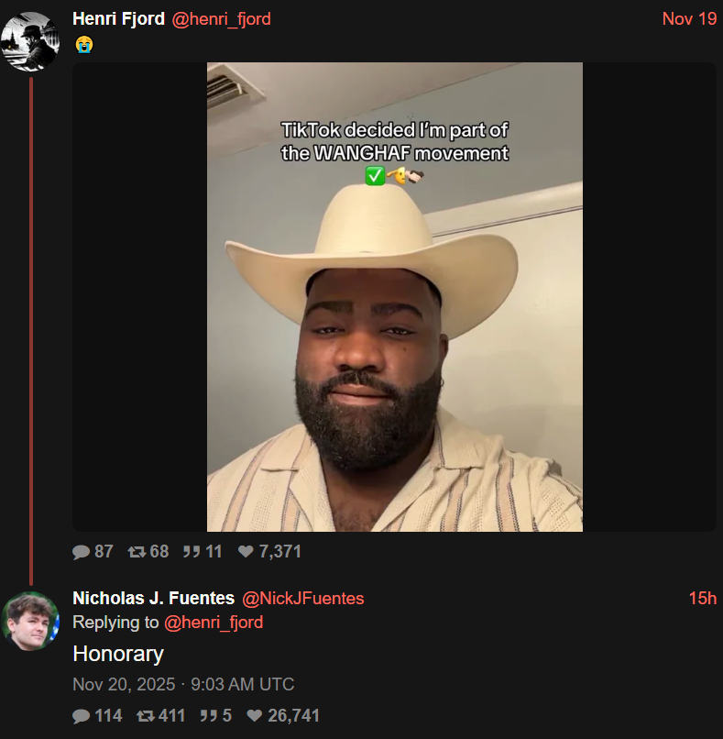The height and width of the screenshot is (739, 723).
Task: Click the Honorary reply text
Action: tap(118, 654)
